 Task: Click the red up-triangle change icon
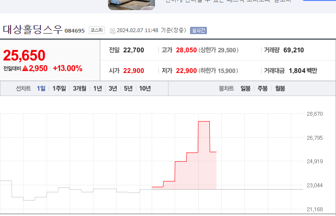[25, 68]
